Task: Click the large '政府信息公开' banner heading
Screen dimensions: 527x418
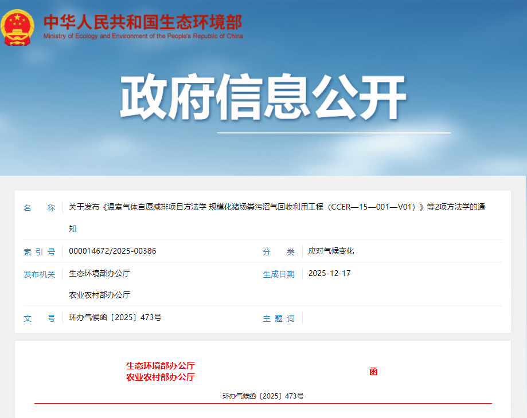Action: (263, 98)
